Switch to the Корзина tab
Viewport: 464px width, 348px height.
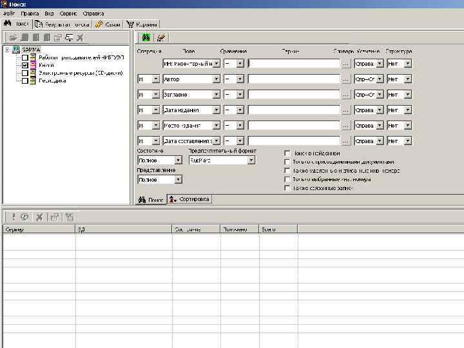142,24
